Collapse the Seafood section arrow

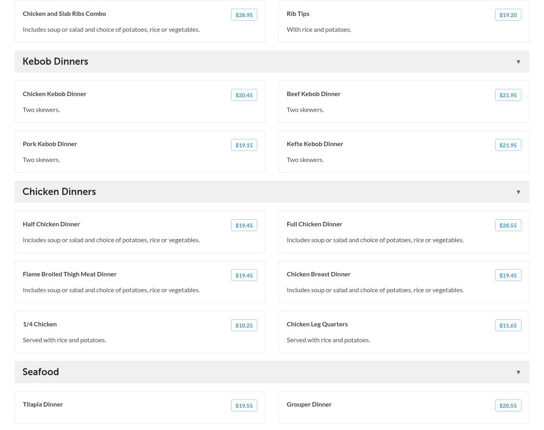518,372
